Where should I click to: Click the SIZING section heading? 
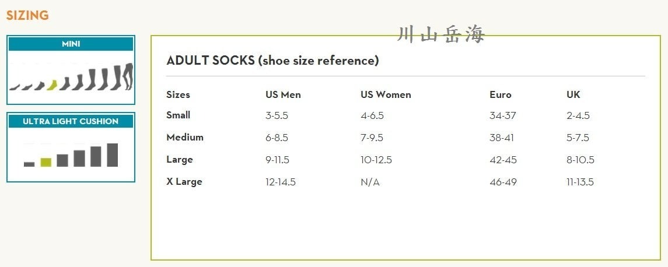point(27,16)
